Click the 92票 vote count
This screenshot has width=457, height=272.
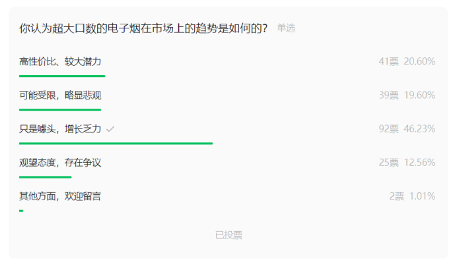tap(388, 129)
